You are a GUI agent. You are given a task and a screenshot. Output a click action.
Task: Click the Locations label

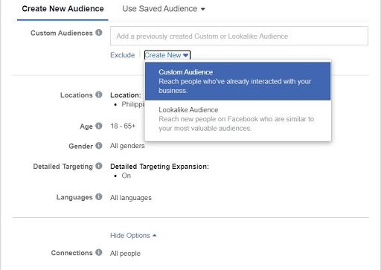coord(77,95)
